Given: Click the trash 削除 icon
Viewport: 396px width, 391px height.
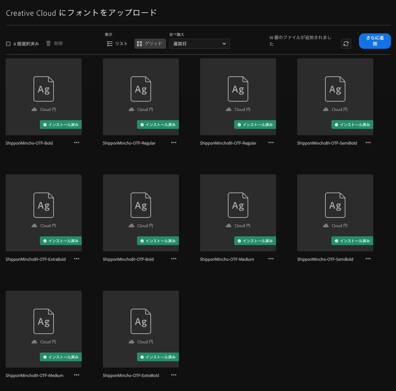Looking at the screenshot, I should click(48, 43).
